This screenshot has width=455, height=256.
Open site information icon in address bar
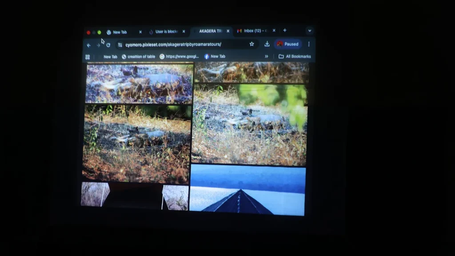tap(120, 45)
